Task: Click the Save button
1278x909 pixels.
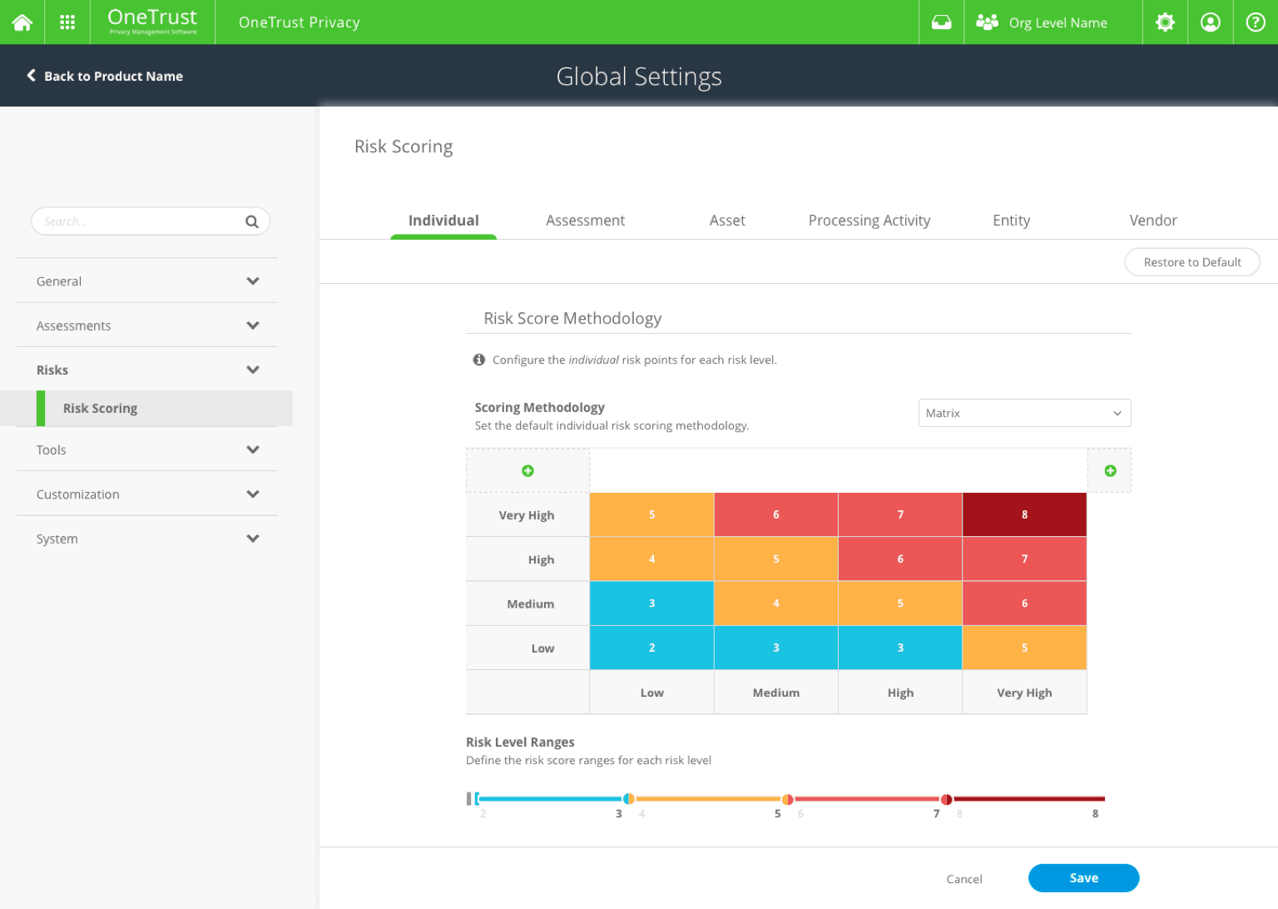Action: (x=1083, y=878)
